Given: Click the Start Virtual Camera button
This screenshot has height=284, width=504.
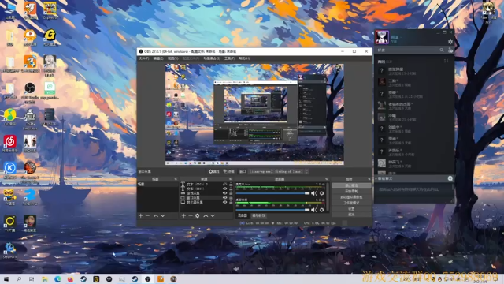Looking at the screenshot, I should pyautogui.click(x=351, y=197).
